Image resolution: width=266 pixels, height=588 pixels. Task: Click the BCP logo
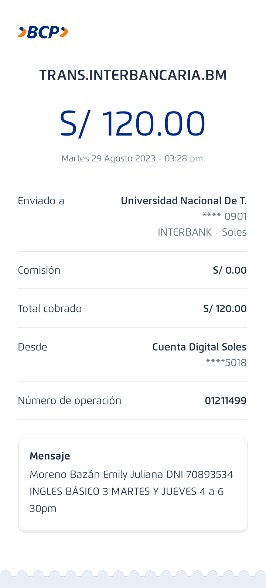point(43,33)
